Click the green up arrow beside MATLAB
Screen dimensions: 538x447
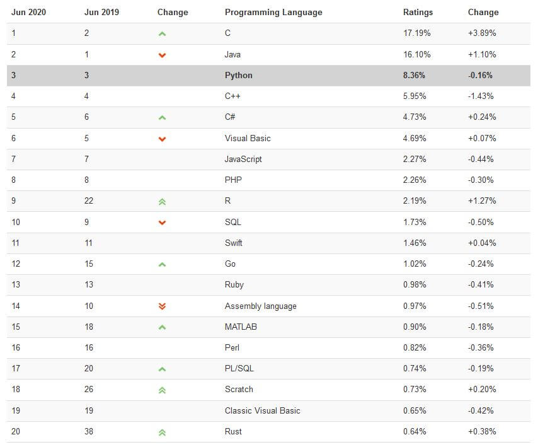(163, 327)
